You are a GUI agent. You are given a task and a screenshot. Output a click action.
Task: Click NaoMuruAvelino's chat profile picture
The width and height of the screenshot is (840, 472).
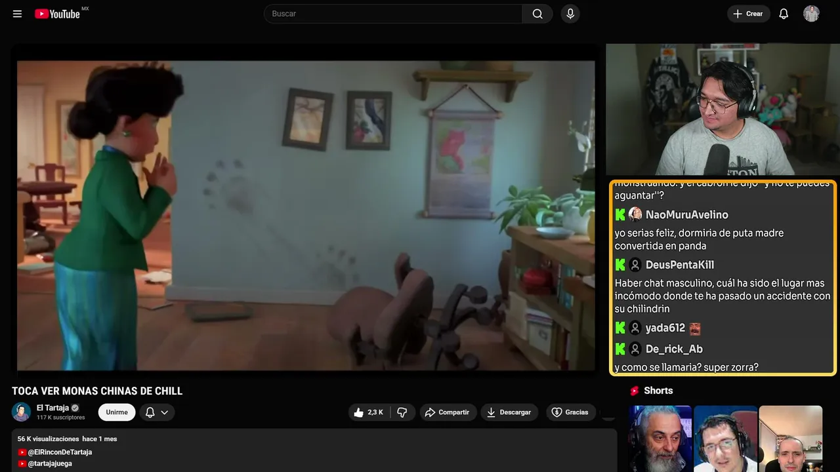pos(635,214)
